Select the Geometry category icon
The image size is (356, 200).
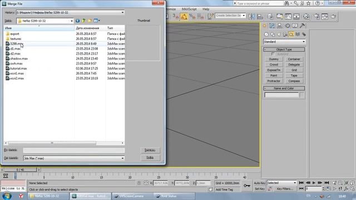click(266, 34)
